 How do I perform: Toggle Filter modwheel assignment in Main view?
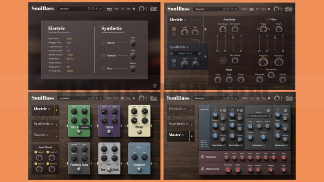click(x=104, y=68)
